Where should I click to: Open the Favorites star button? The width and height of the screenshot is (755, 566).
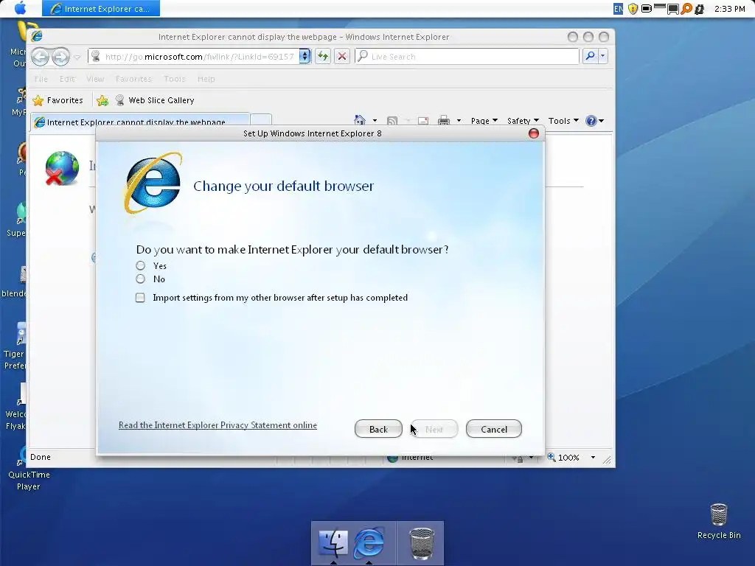[x=58, y=100]
